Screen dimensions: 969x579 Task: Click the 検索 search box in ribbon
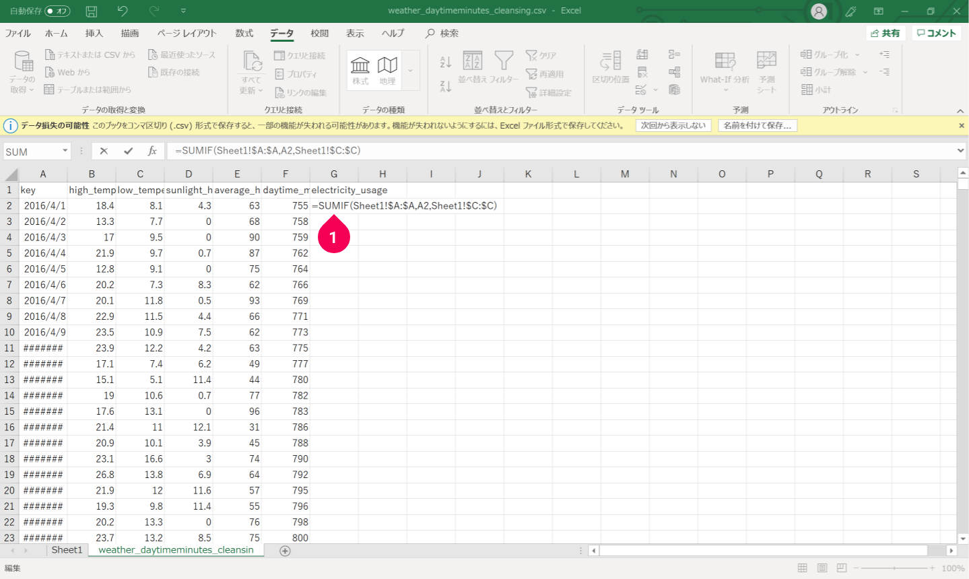(x=442, y=33)
